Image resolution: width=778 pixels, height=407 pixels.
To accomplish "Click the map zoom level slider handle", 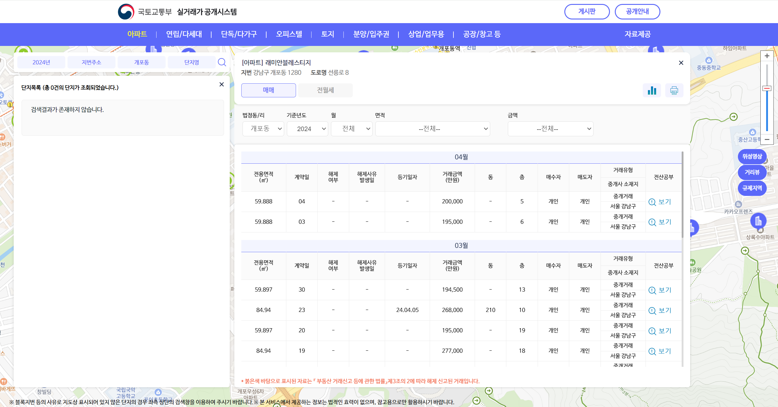I will (767, 89).
